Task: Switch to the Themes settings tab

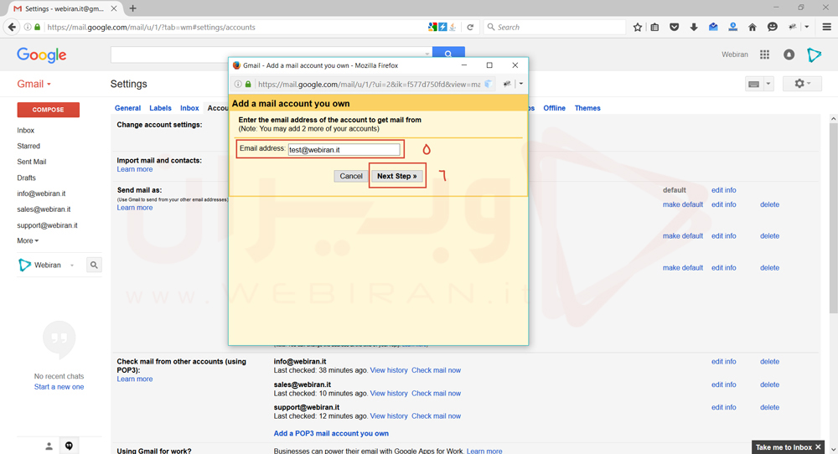Action: [x=587, y=108]
